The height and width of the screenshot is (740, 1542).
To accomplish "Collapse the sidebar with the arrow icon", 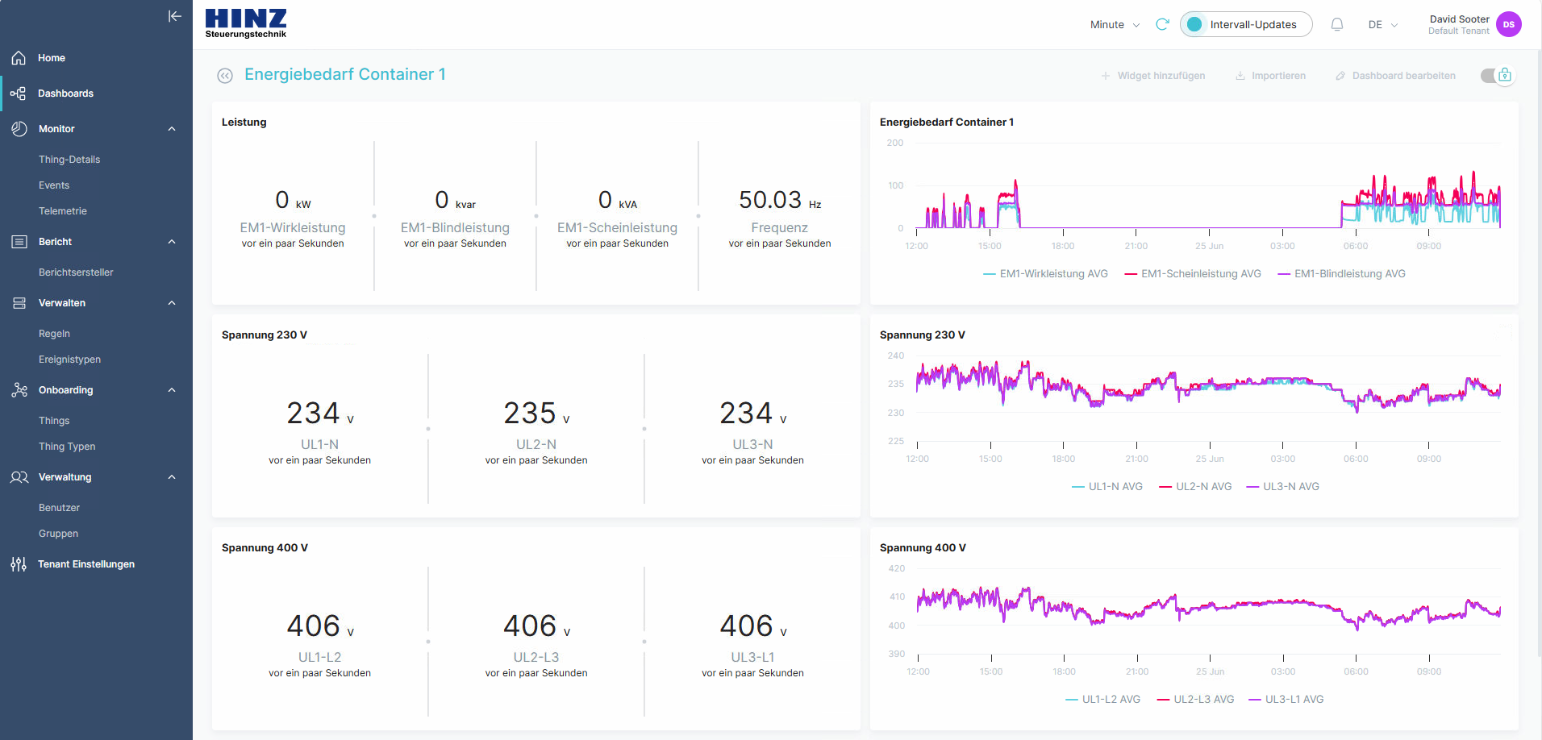I will 174,16.
